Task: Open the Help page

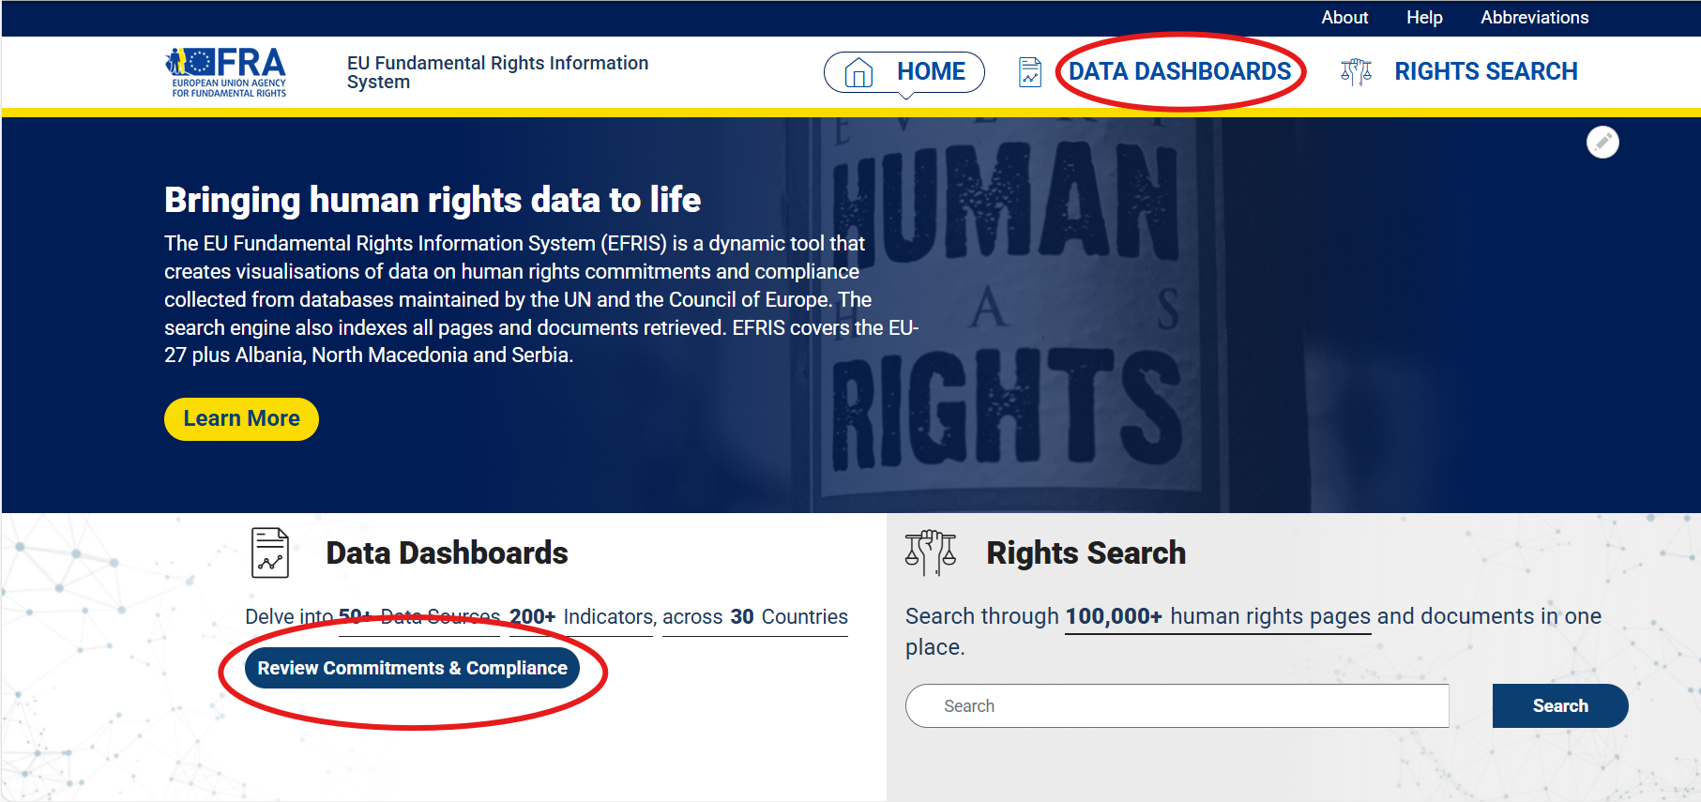Action: [1424, 18]
